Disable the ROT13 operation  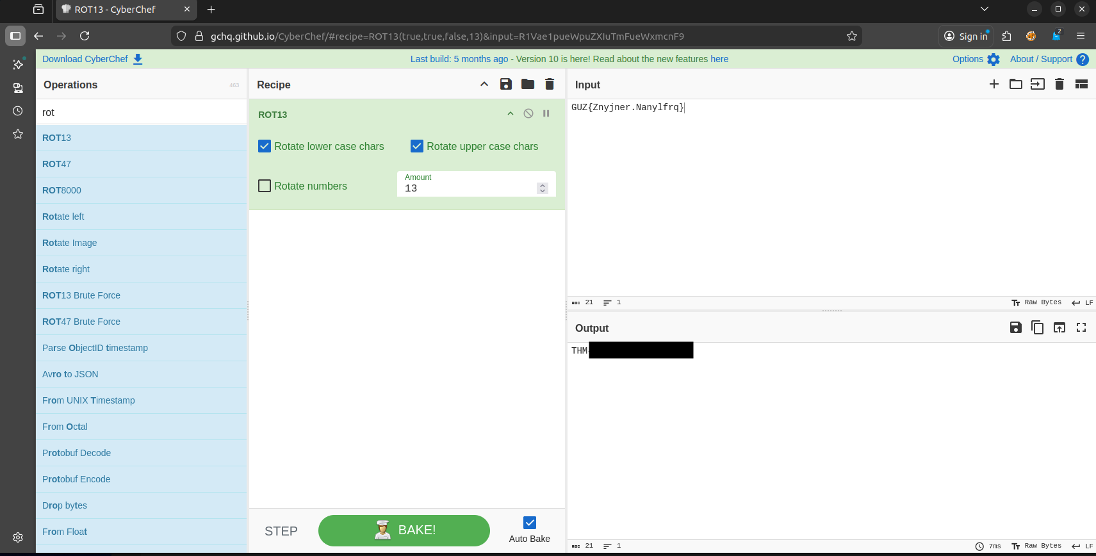(528, 113)
